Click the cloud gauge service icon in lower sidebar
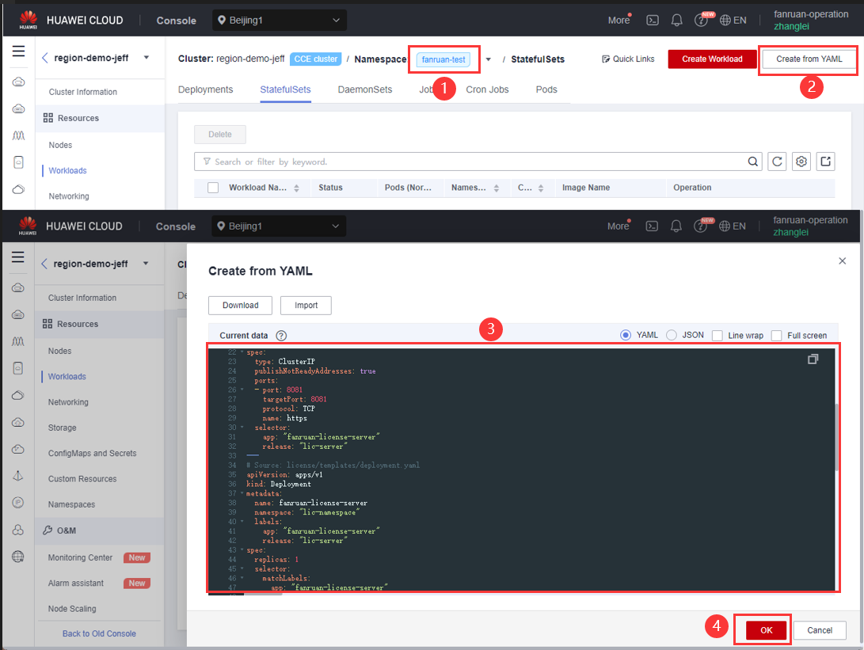 [x=18, y=449]
